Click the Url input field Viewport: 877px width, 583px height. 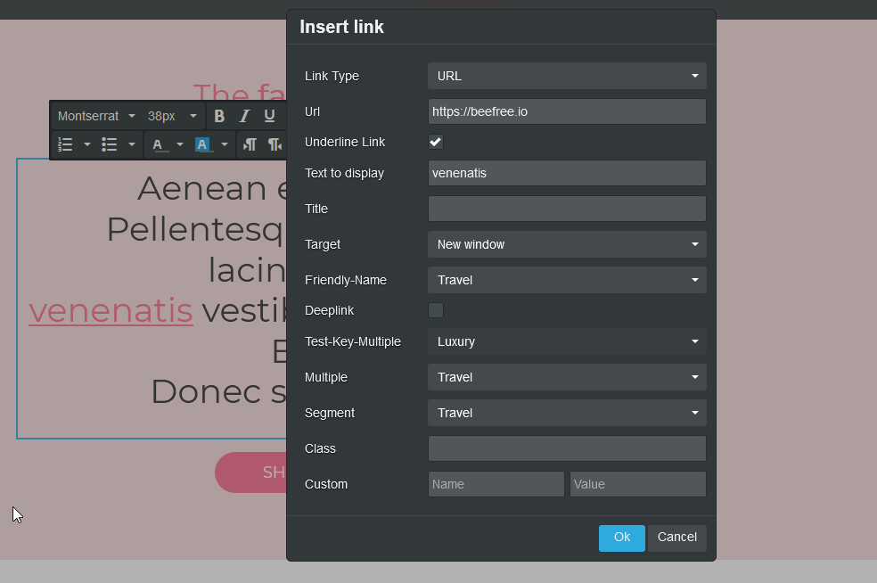pos(567,111)
